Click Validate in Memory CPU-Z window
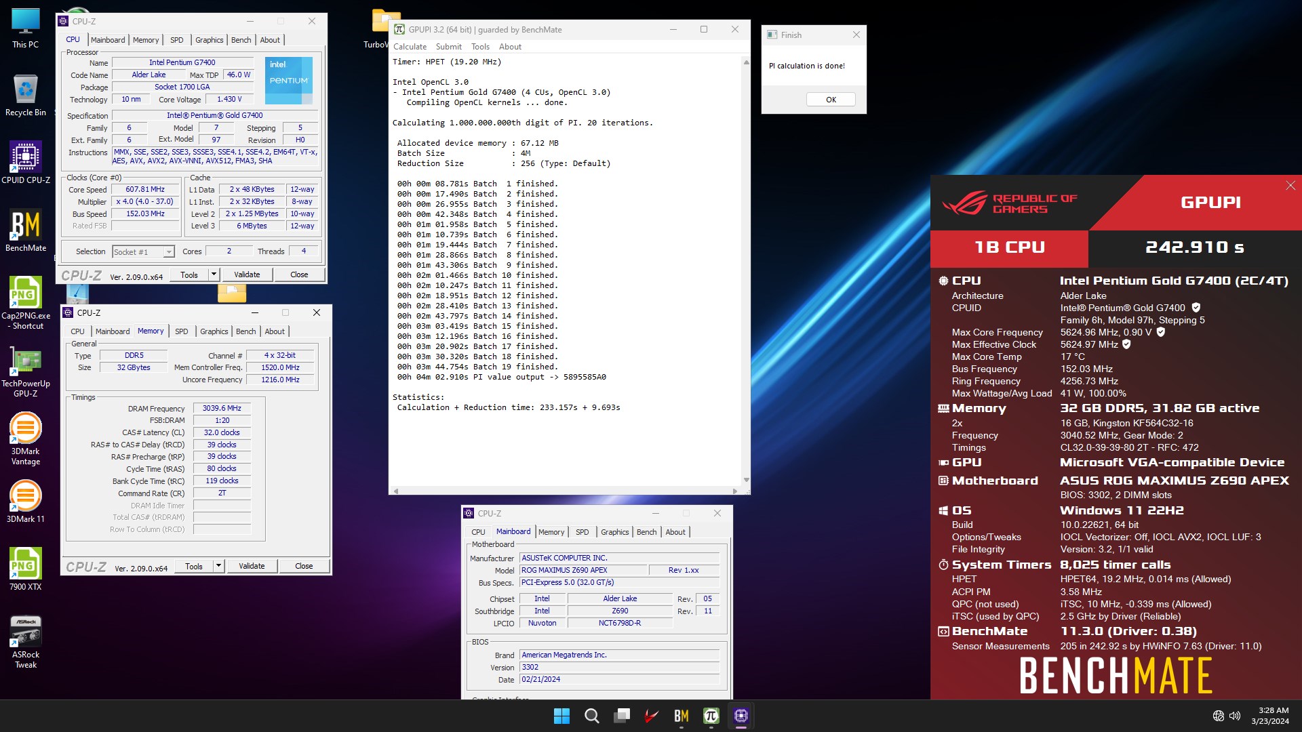Screen dimensions: 1302x732 click(x=252, y=566)
